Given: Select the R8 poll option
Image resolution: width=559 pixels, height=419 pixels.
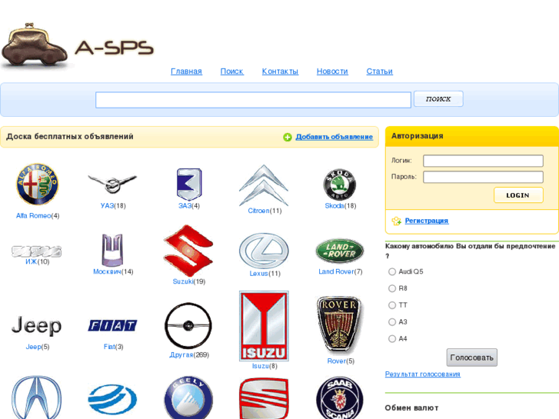Looking at the screenshot, I should point(392,288).
